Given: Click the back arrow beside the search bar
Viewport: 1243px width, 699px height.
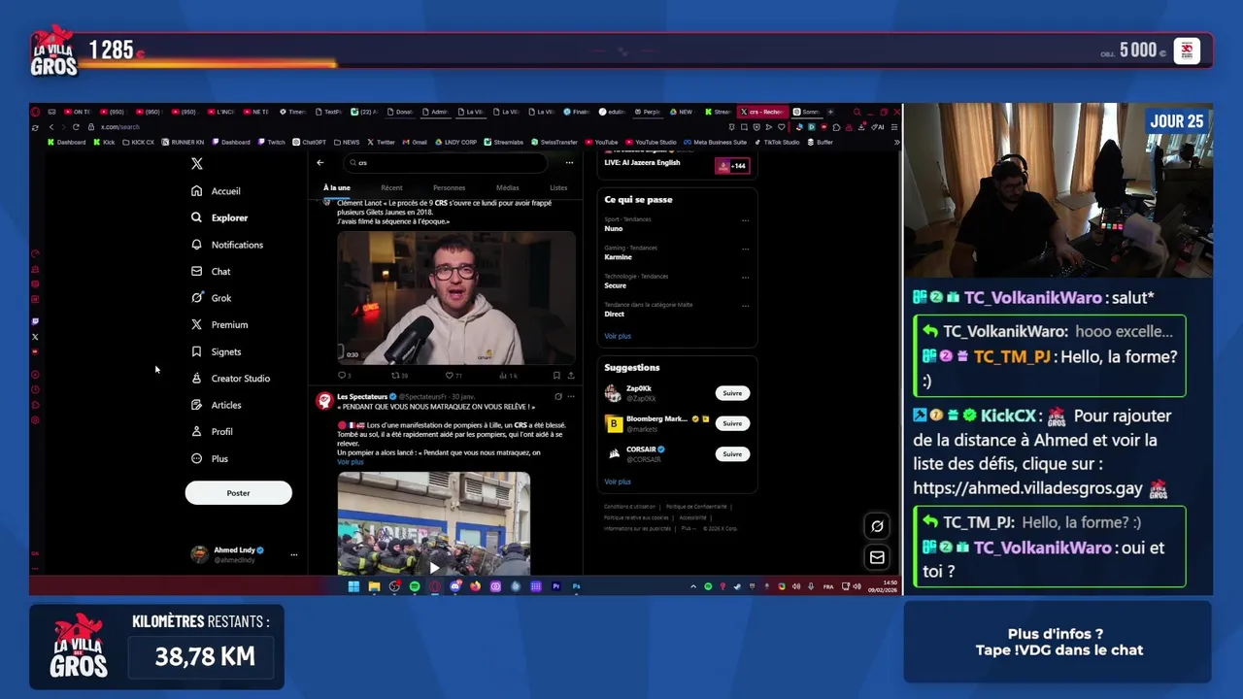Looking at the screenshot, I should pos(320,162).
